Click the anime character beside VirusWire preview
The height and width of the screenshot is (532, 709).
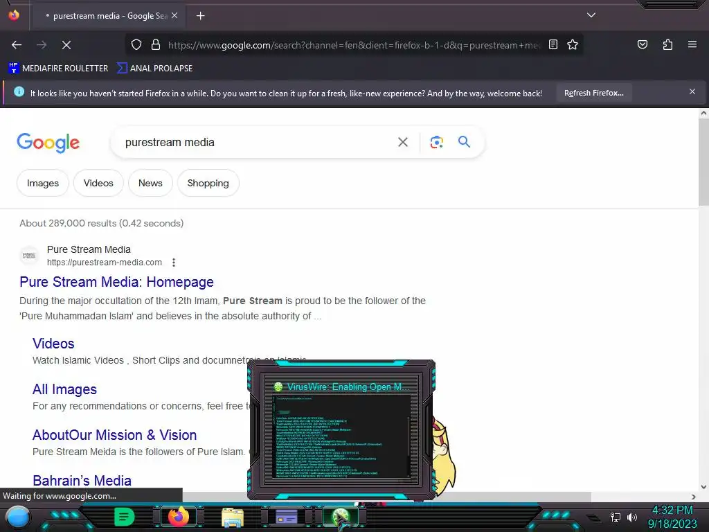(x=445, y=456)
